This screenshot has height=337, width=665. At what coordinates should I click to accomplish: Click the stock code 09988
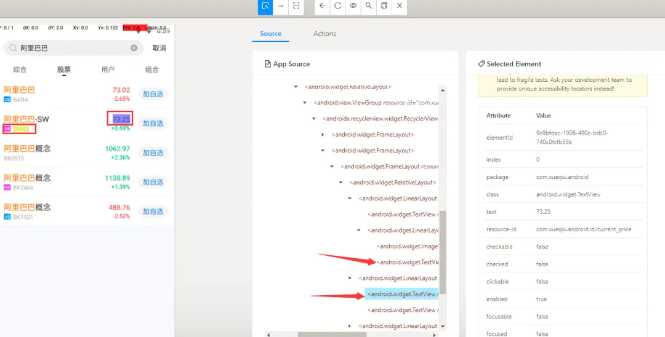(x=21, y=129)
